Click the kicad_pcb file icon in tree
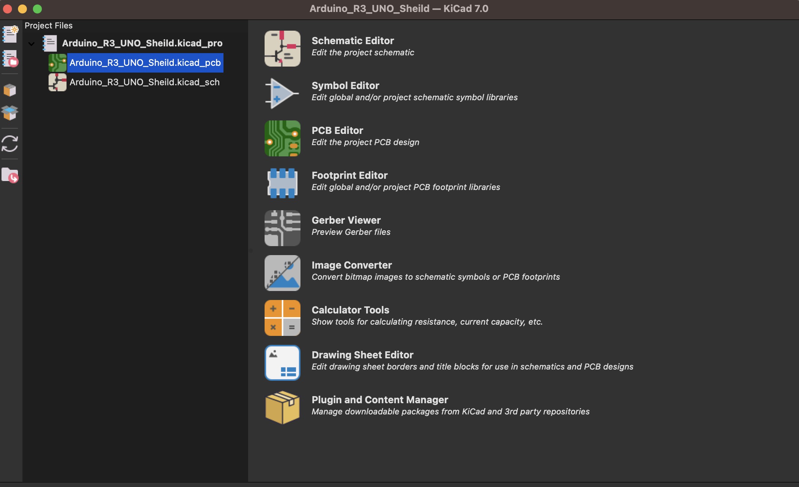The image size is (799, 487). point(58,62)
